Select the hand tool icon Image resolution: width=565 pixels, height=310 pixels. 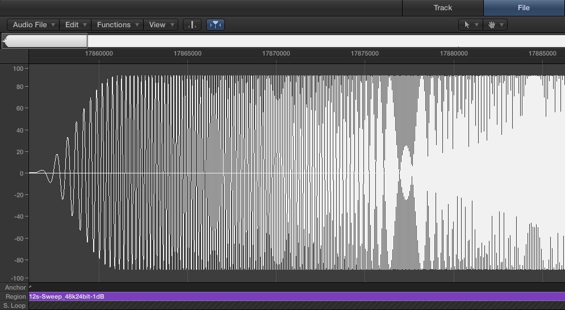click(x=492, y=25)
